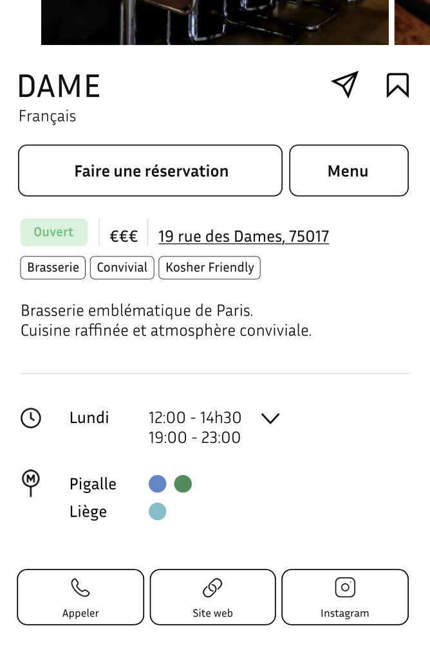Click the blue Pigalle metro line dot

[157, 483]
